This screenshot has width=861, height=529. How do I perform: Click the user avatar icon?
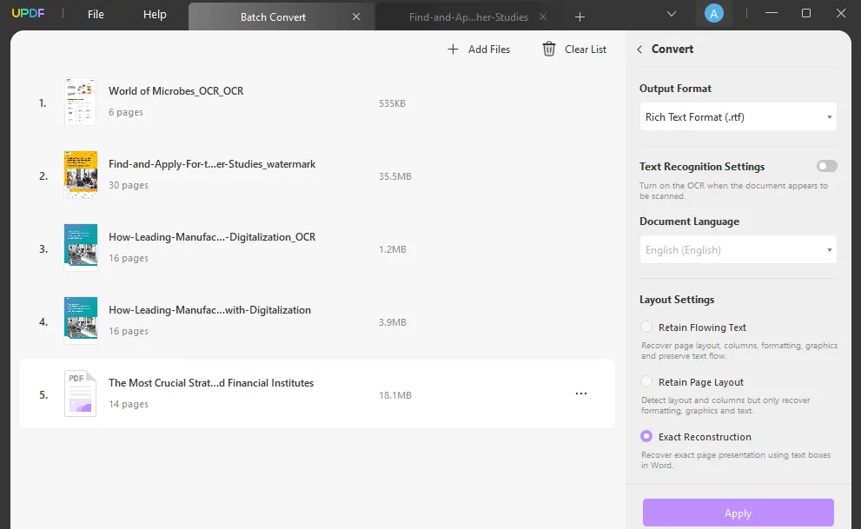[x=713, y=13]
